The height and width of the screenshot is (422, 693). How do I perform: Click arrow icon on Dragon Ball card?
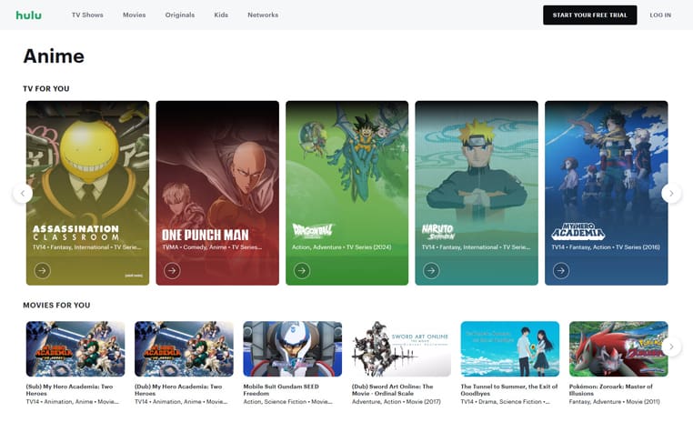pyautogui.click(x=302, y=270)
